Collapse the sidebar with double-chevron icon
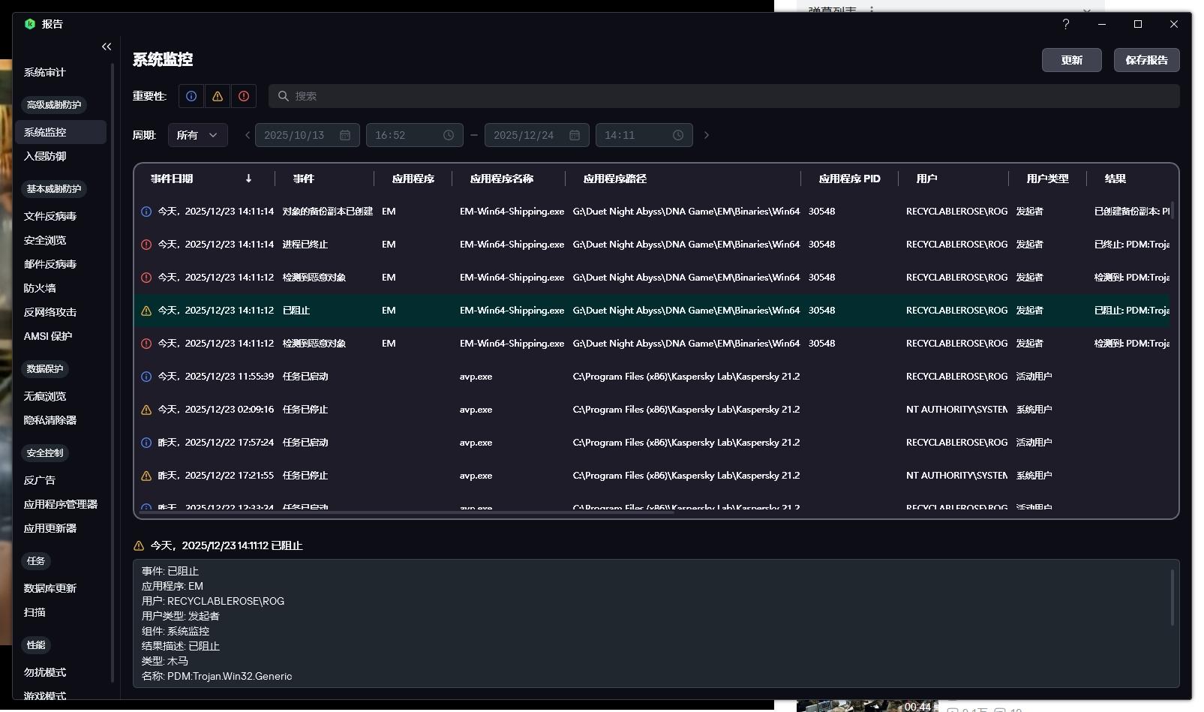Image resolution: width=1204 pixels, height=712 pixels. pos(107,47)
